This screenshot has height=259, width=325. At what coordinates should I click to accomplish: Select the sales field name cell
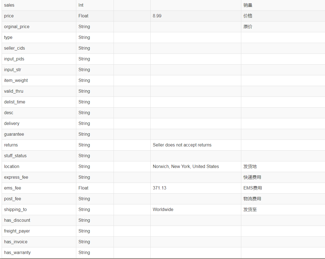[9, 5]
